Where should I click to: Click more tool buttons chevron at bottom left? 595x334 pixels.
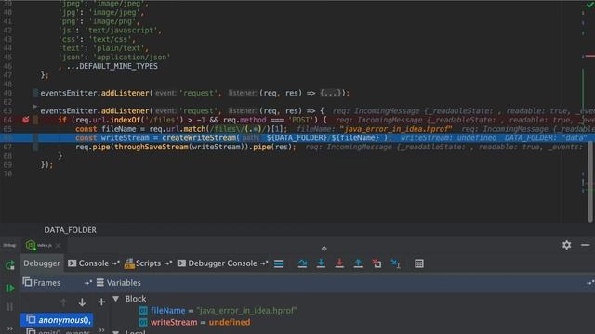coord(10,328)
